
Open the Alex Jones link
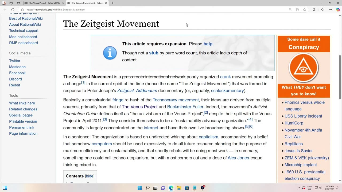[x=238, y=158]
